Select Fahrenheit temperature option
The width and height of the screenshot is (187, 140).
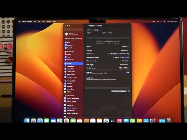[x=119, y=54]
